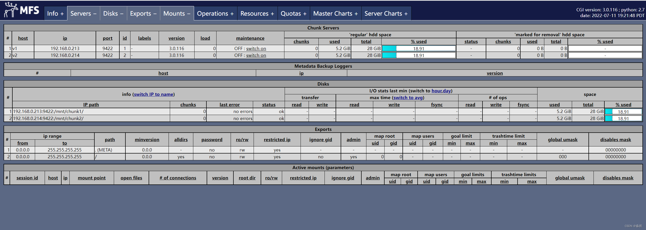
Task: Sort Metadata Backup Loggers by host
Action: [163, 73]
